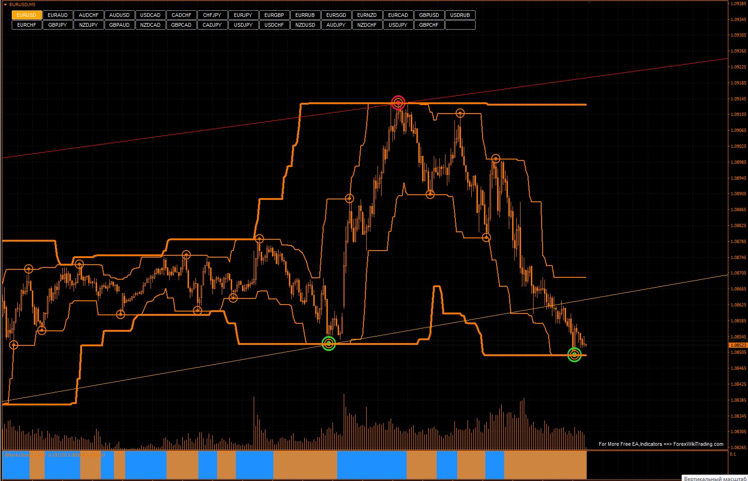Open GBPCHF chart button
Screen dimensions: 748x481
click(429, 25)
